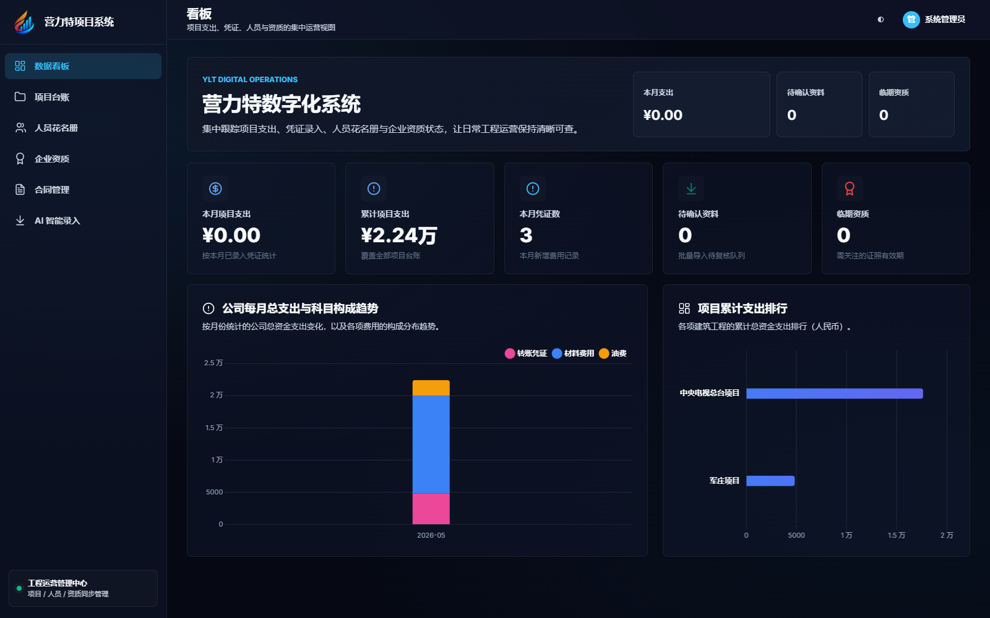
Task: Click the dollar icon on 本月项目支出 card
Action: click(215, 188)
